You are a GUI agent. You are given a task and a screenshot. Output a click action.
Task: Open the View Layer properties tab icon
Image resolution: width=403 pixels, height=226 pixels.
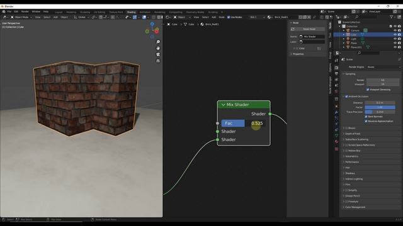coord(336,80)
